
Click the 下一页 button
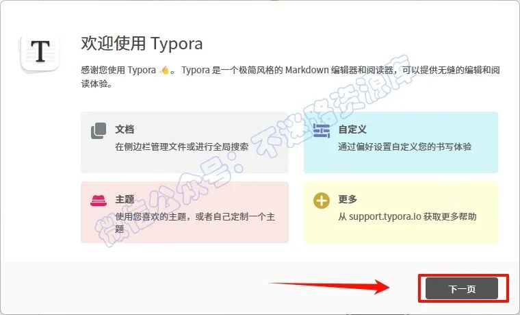coord(462,288)
